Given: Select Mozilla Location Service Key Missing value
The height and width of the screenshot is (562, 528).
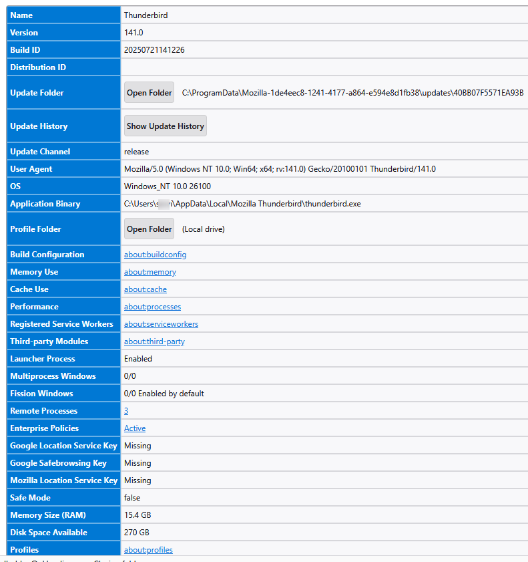Looking at the screenshot, I should 138,480.
